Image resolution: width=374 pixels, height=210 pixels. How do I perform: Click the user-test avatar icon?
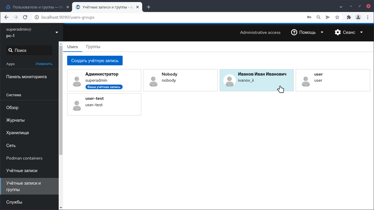pyautogui.click(x=77, y=106)
